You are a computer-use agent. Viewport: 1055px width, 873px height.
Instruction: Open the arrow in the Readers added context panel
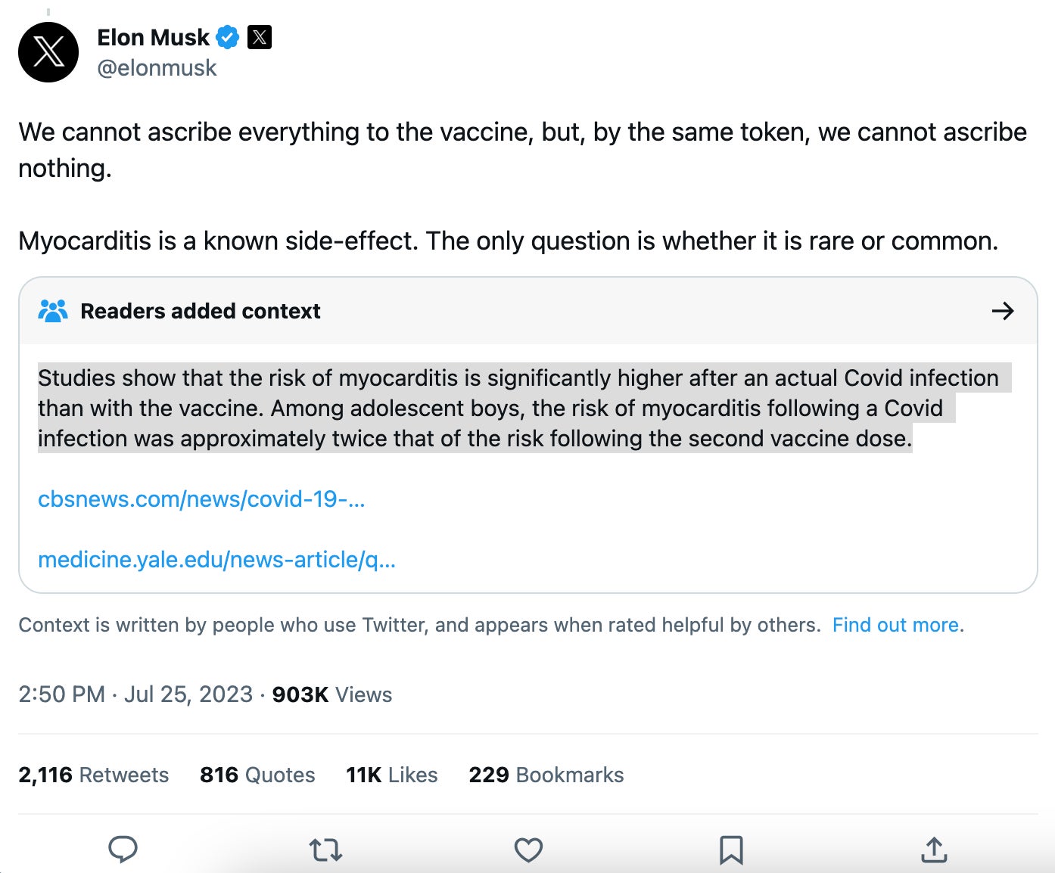pyautogui.click(x=1004, y=310)
